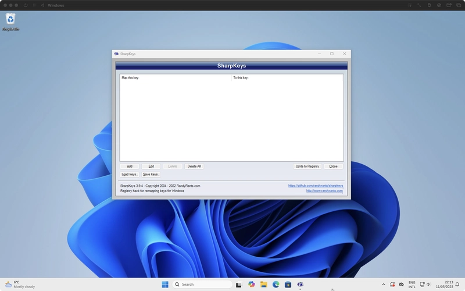Open the weather widget showing Mostly cloudy
This screenshot has width=465, height=291.
(x=20, y=285)
